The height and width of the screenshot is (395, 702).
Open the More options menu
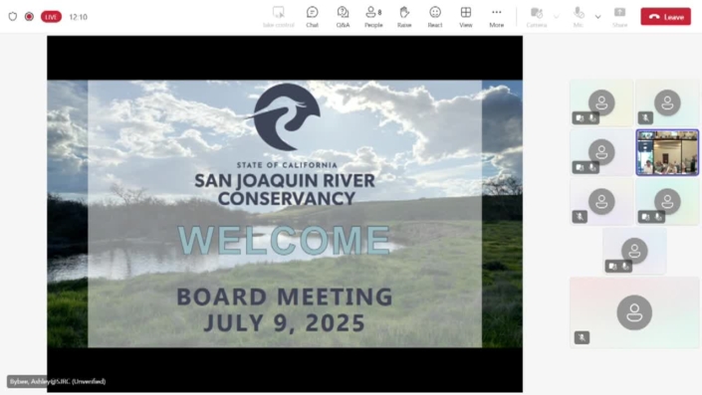[497, 17]
